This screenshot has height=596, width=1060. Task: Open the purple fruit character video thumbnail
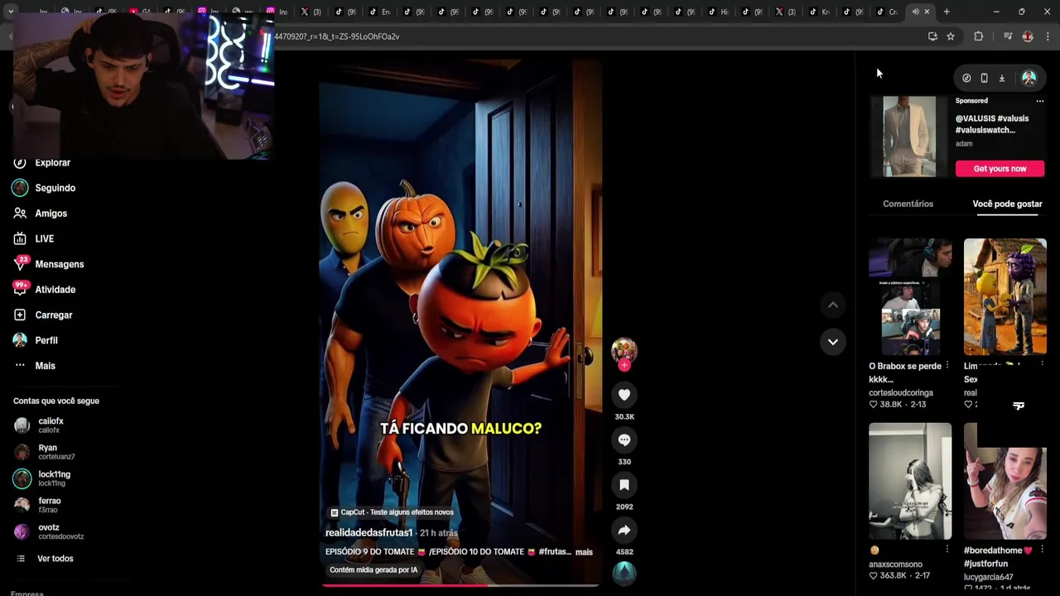tap(1005, 297)
